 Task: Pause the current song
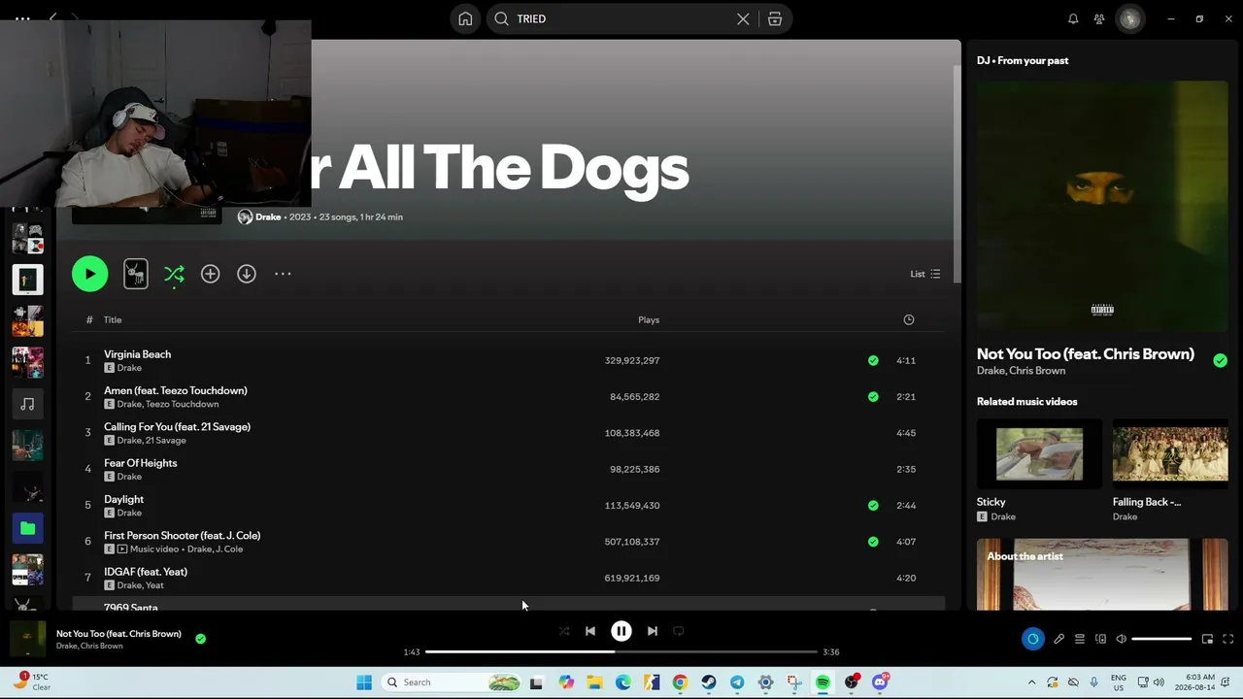(x=621, y=631)
